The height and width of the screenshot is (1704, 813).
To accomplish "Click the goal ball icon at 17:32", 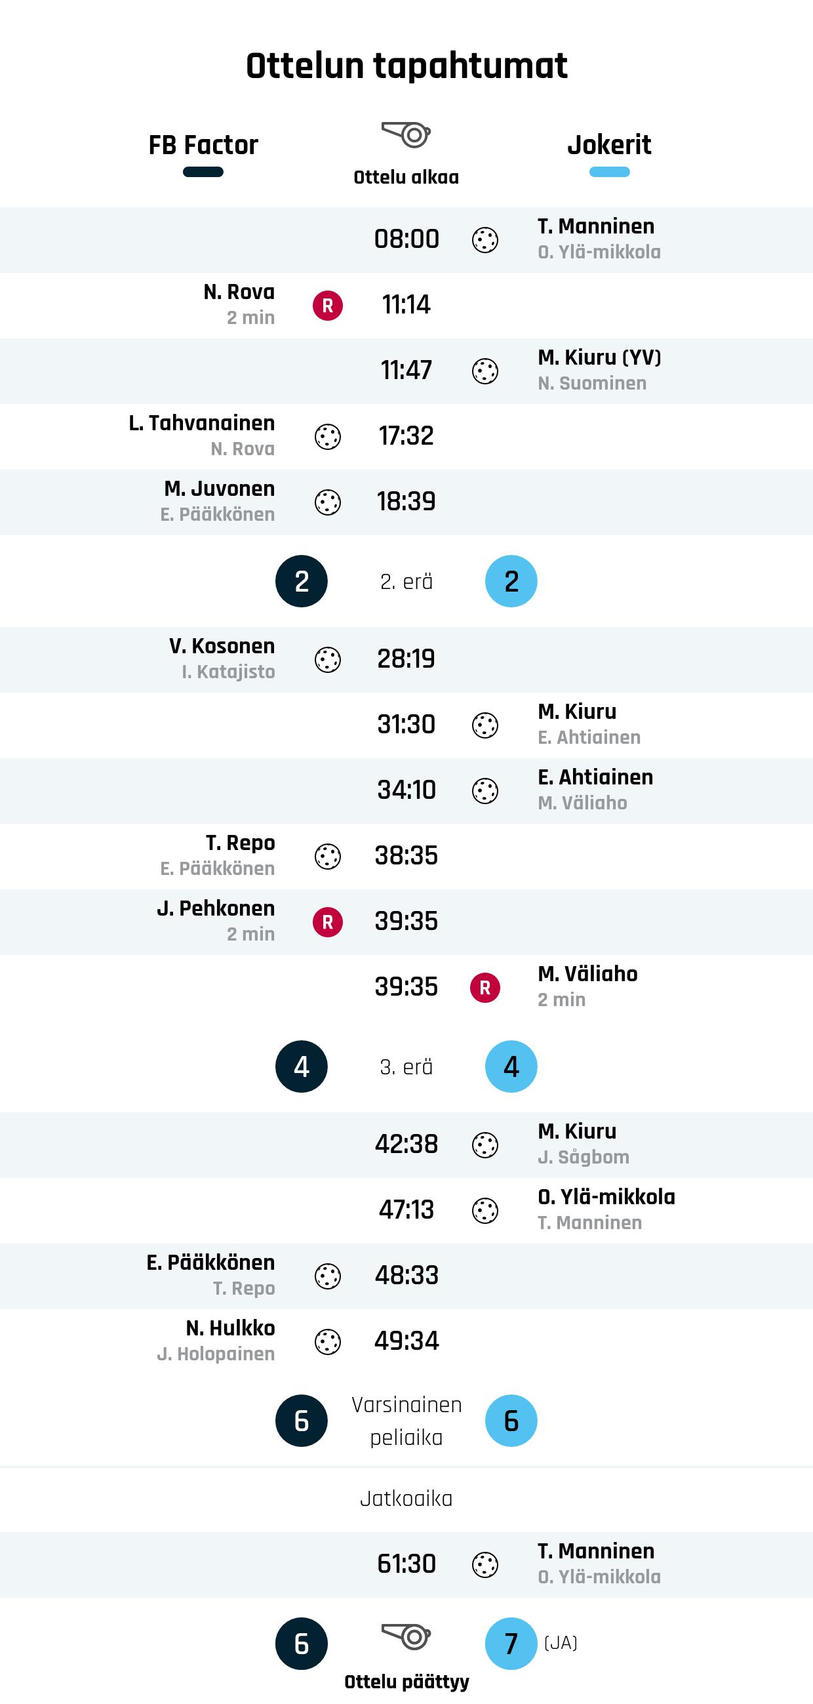I will 327,437.
